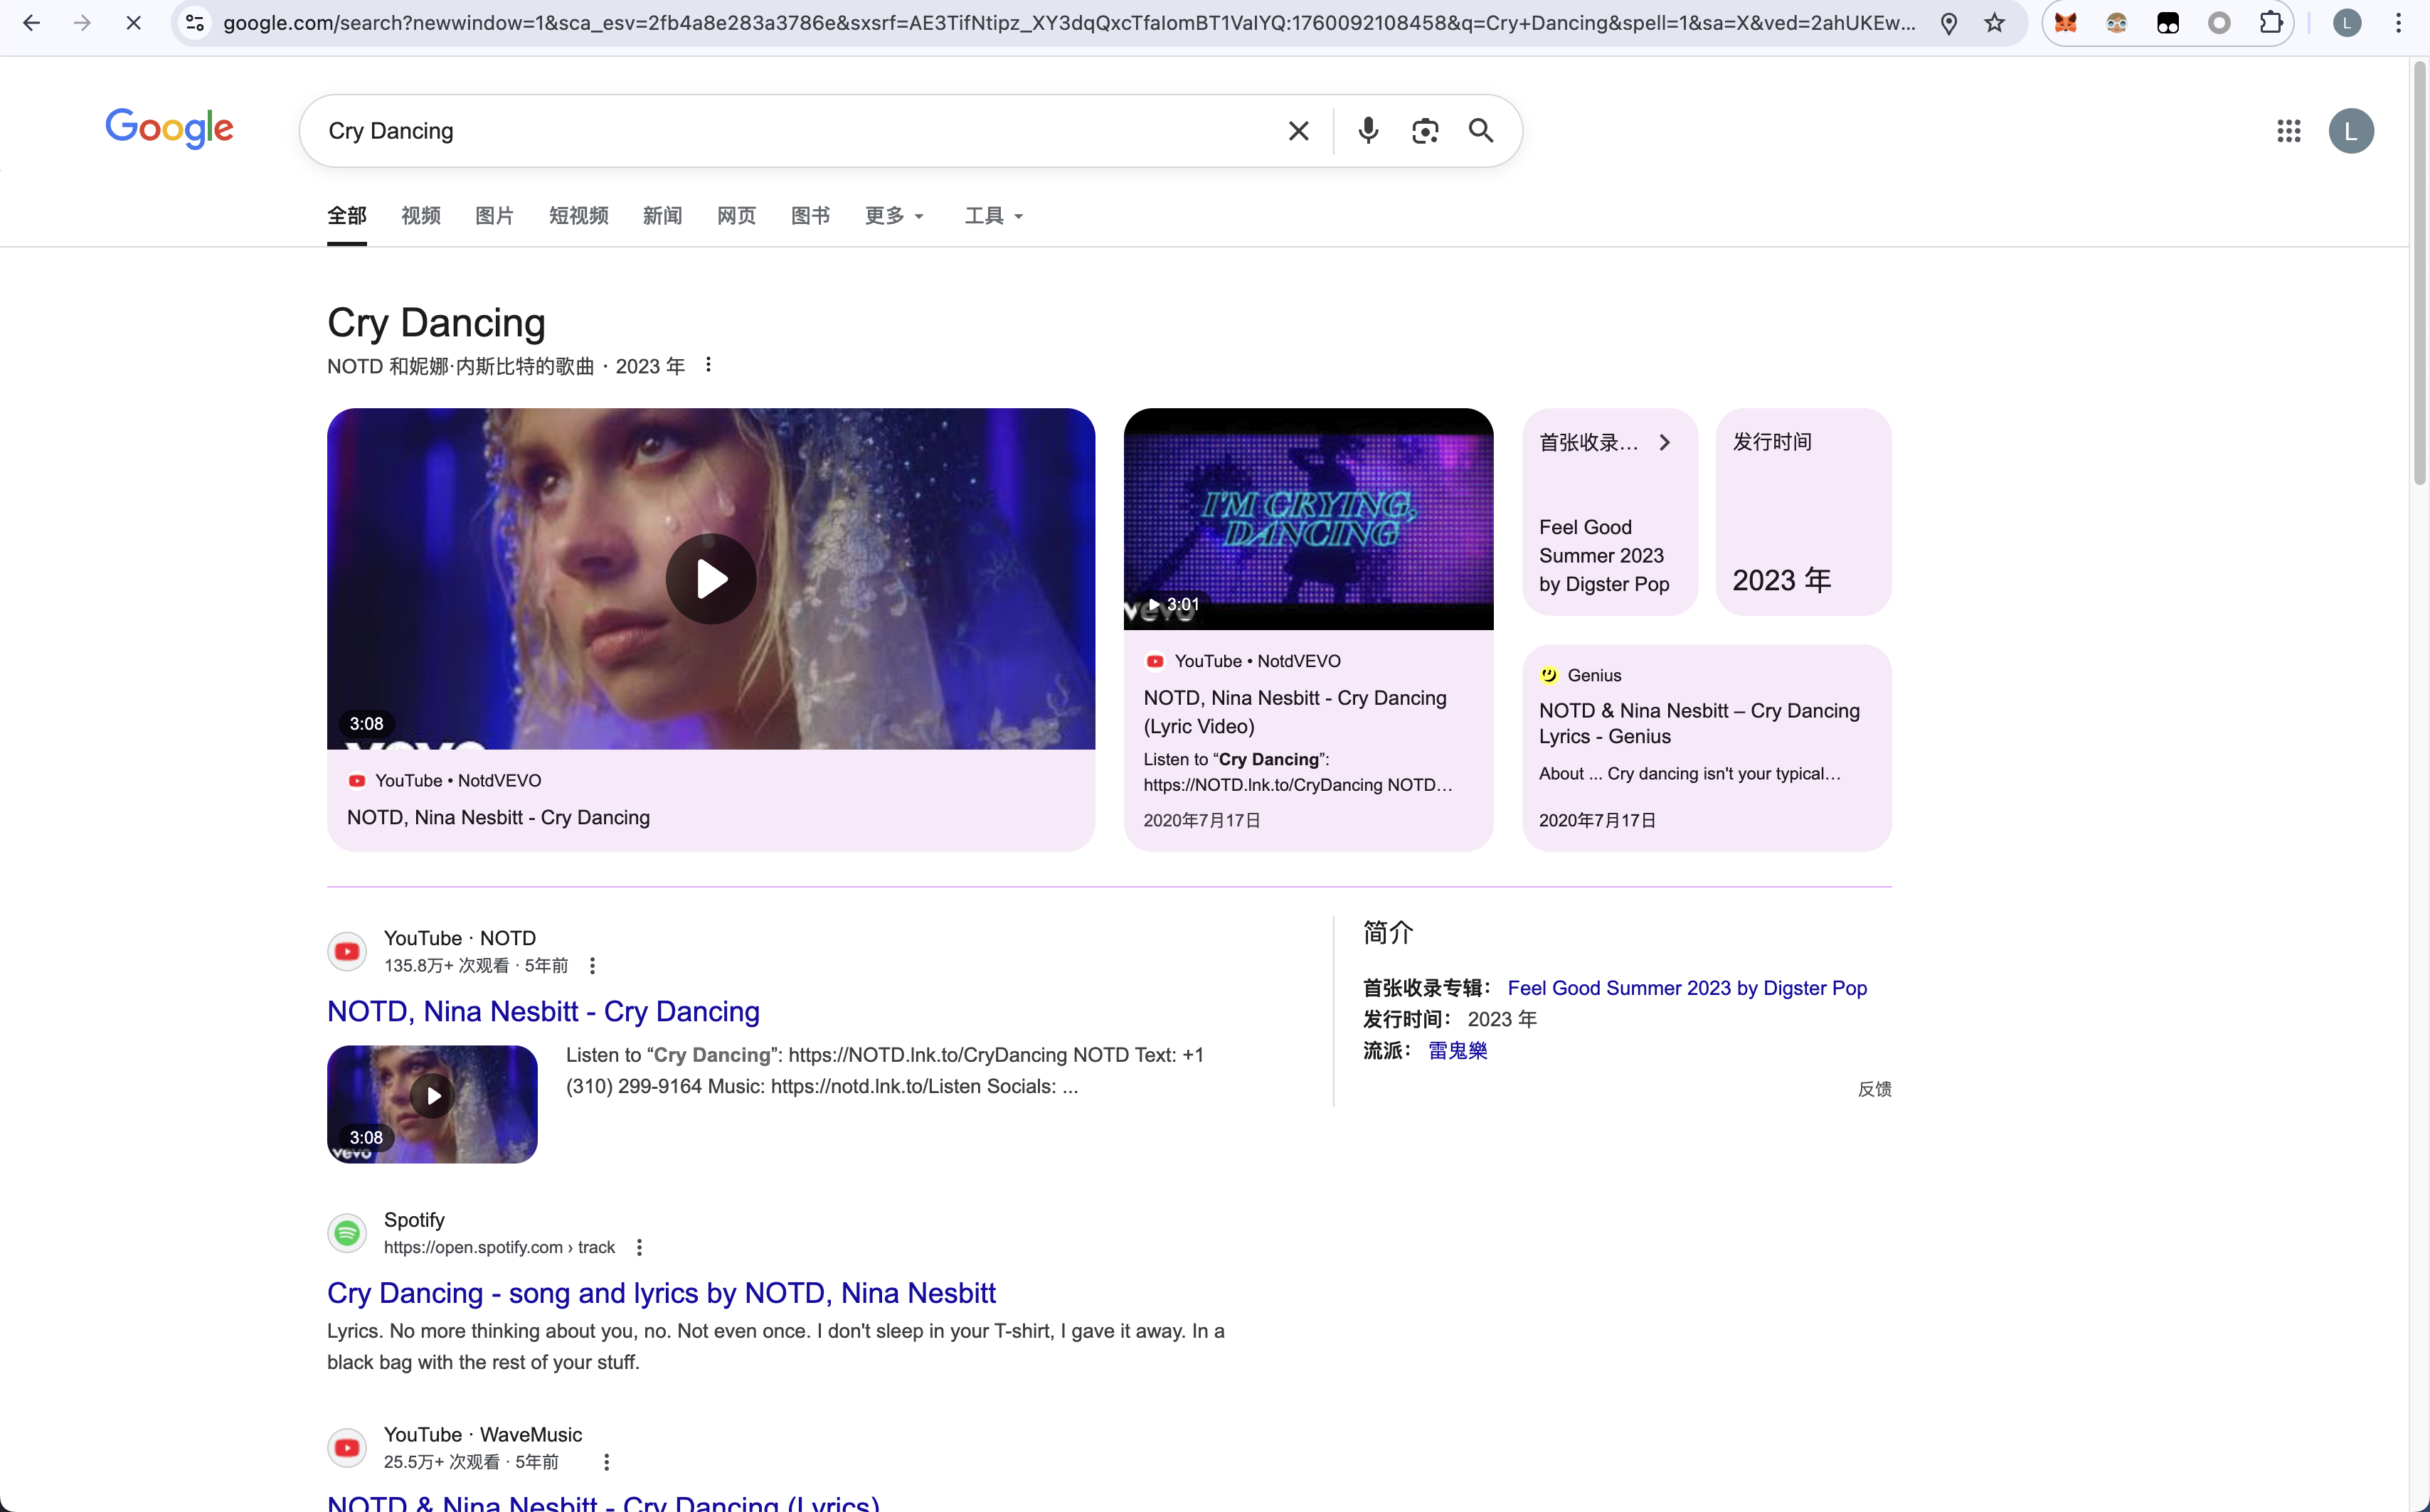2430x1512 pixels.
Task: Switch to the 新闻 tab
Action: tap(662, 216)
